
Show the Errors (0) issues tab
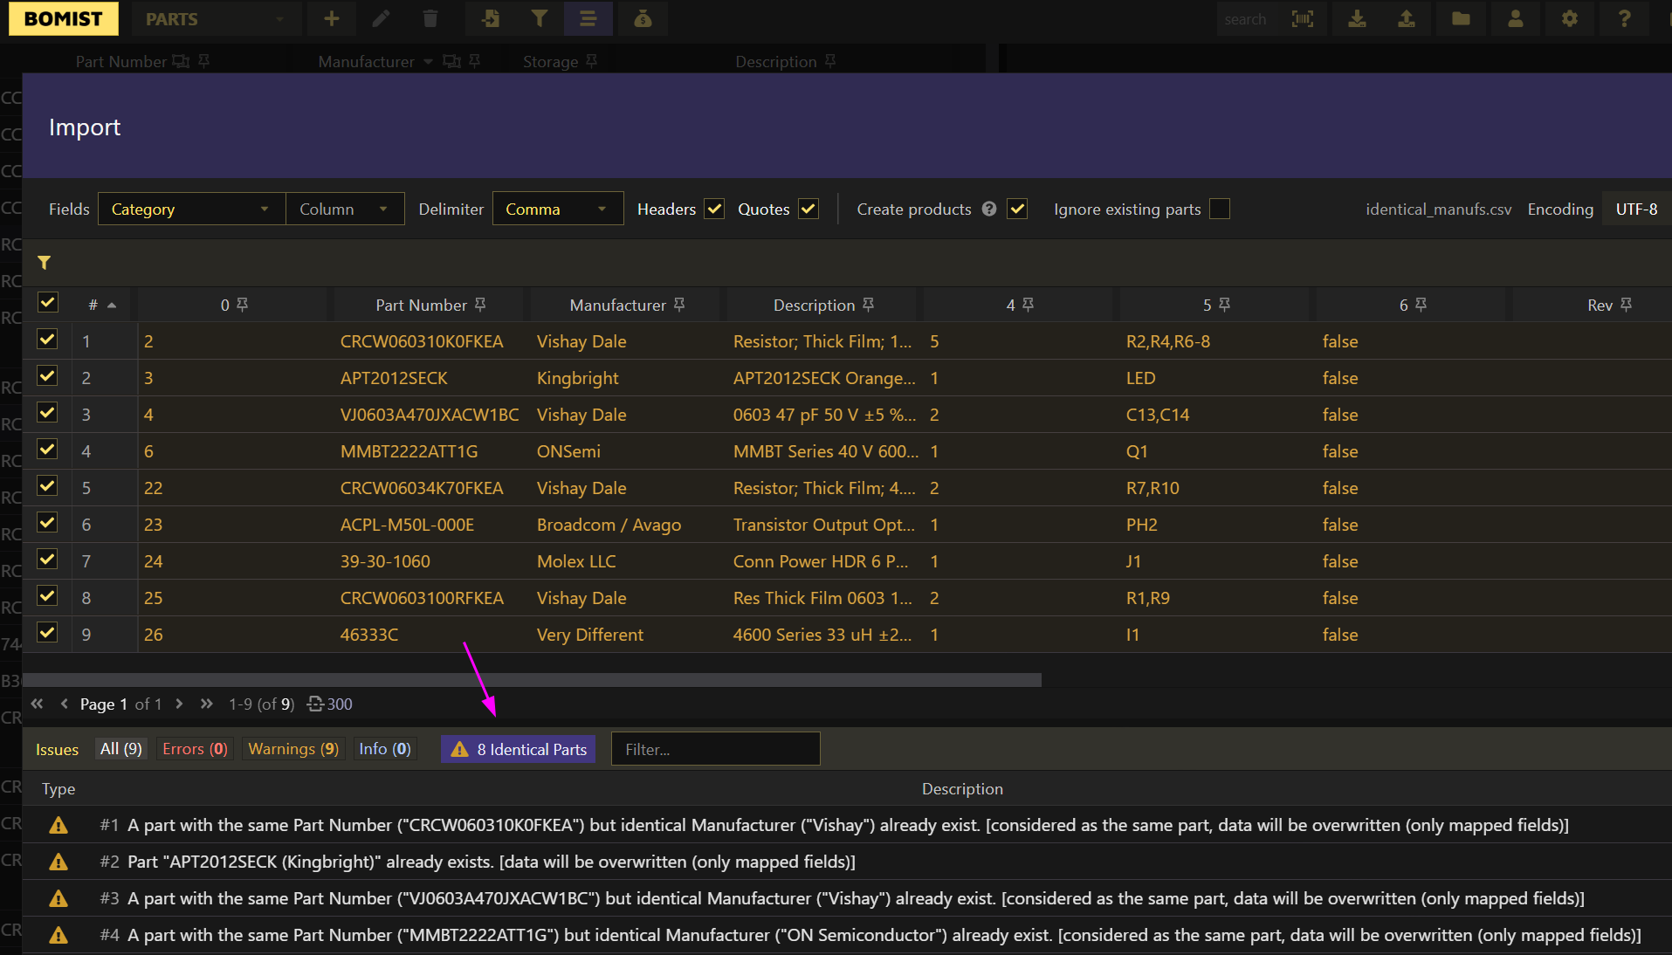[x=195, y=749]
